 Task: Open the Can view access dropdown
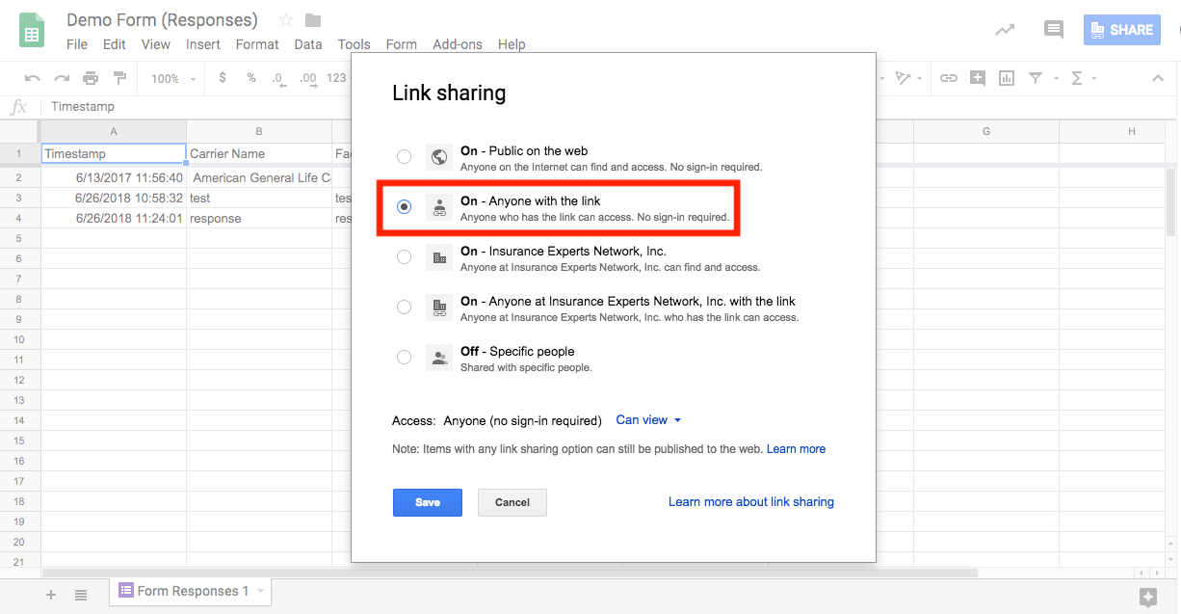point(648,420)
